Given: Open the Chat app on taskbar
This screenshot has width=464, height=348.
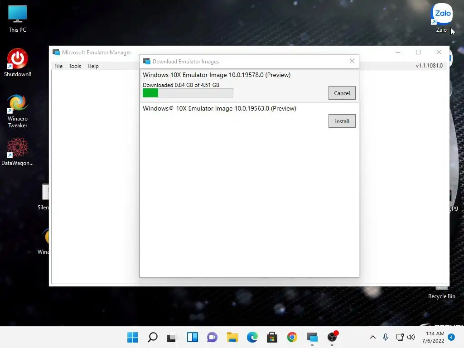Looking at the screenshot, I should click(x=212, y=337).
